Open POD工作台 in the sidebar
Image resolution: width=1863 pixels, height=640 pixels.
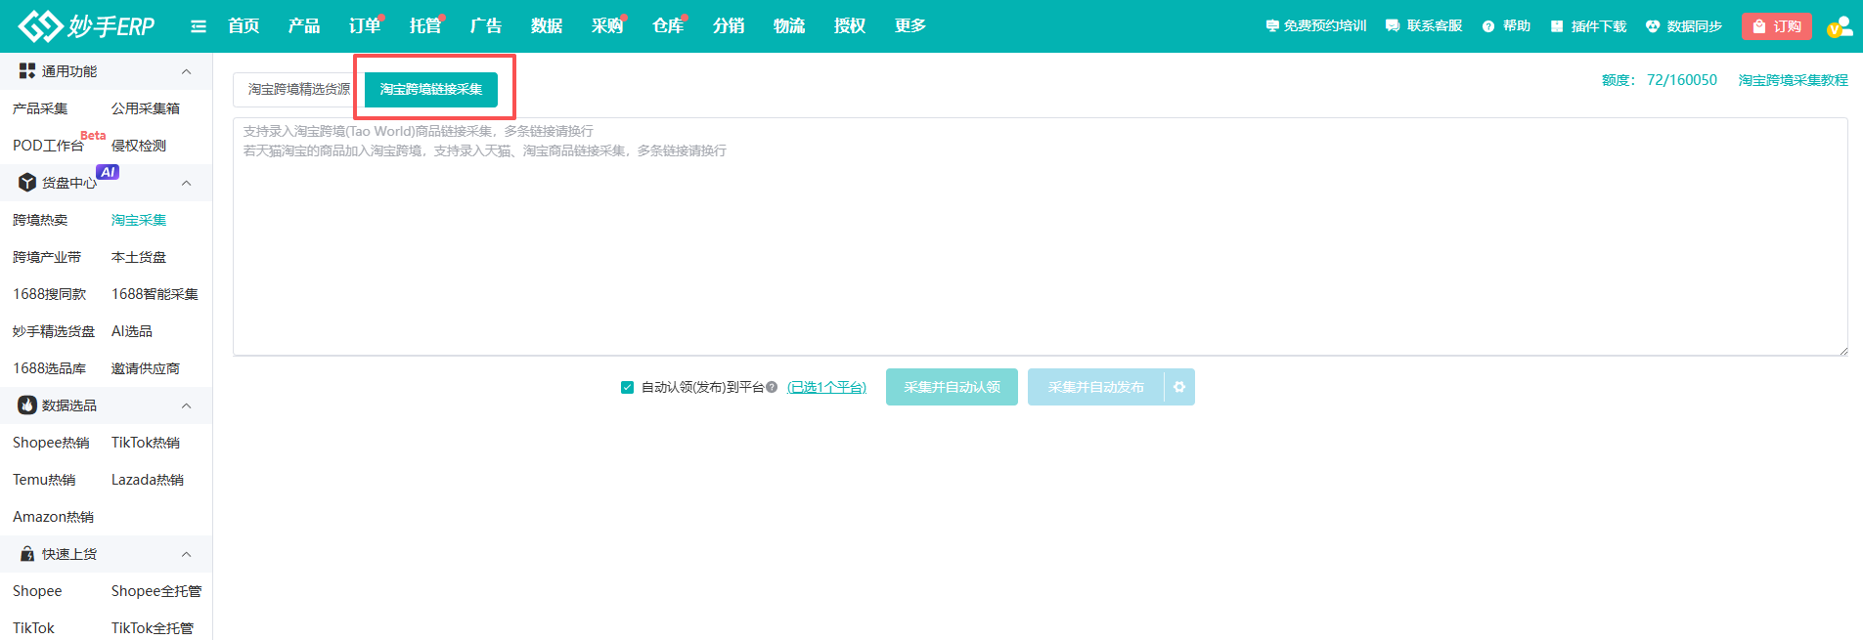pos(48,146)
